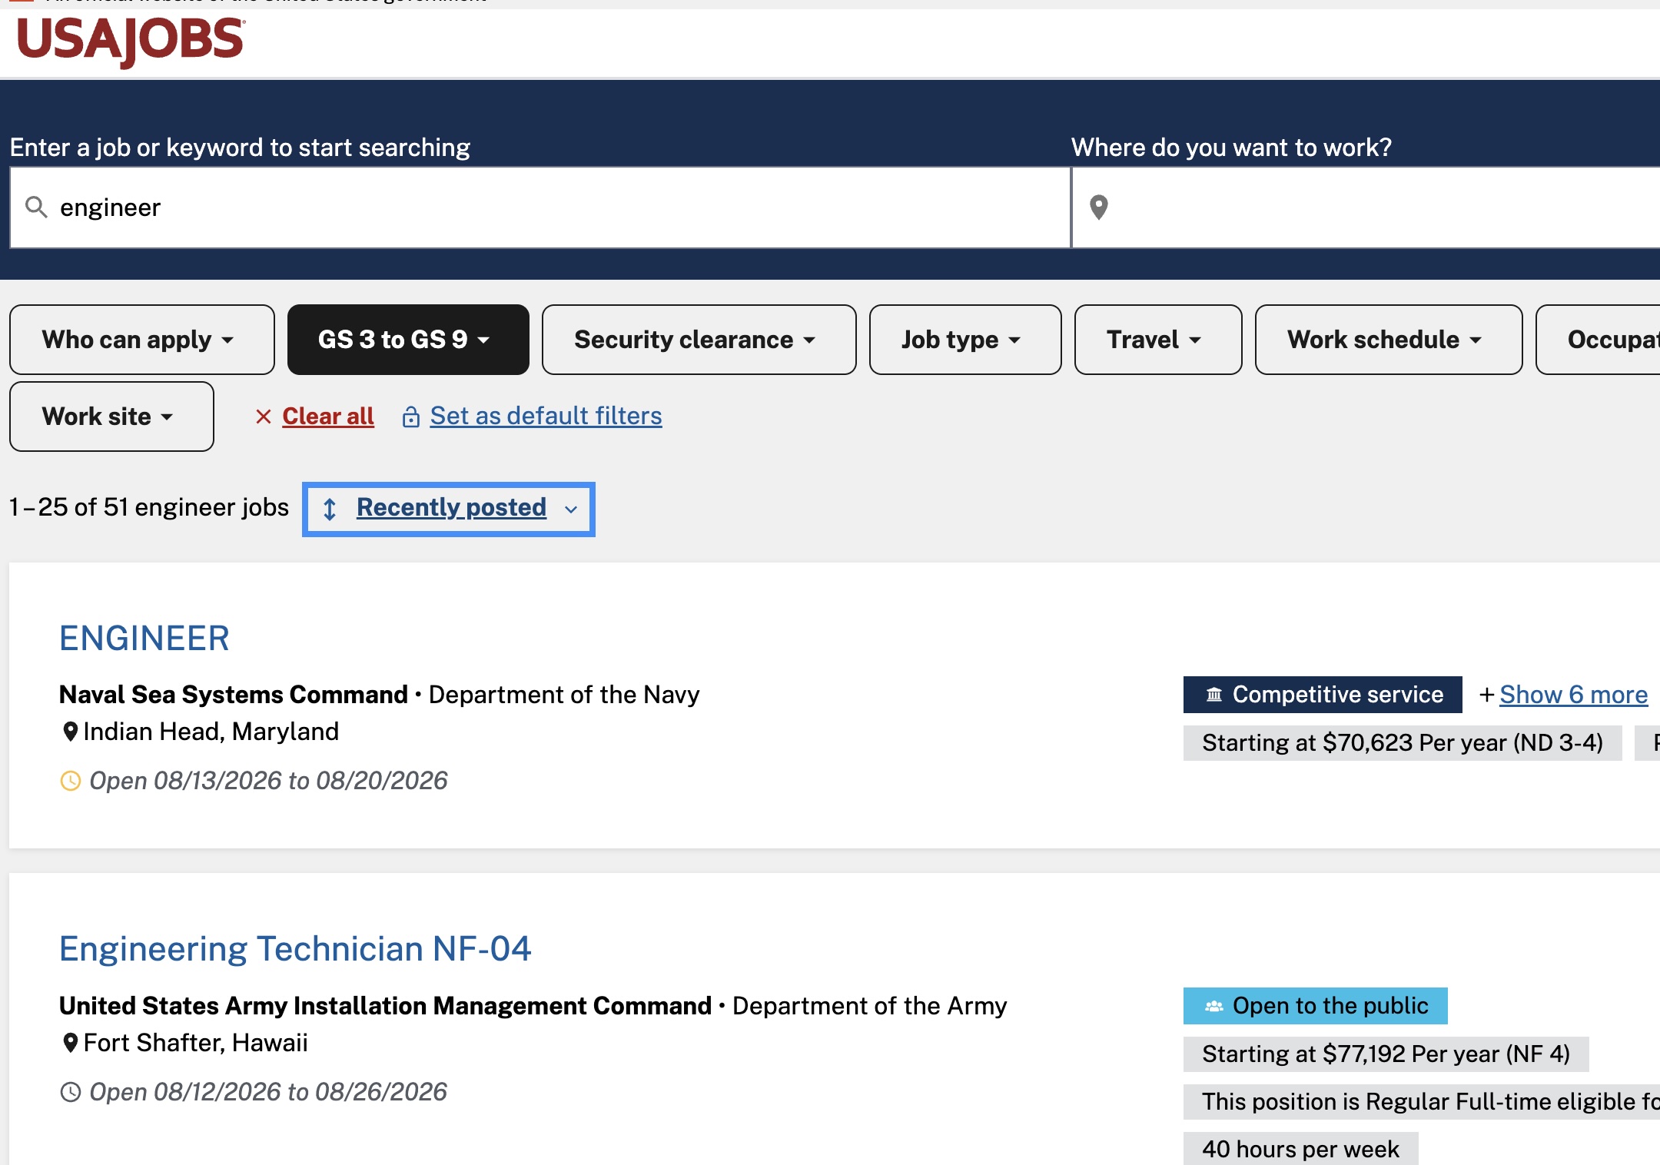Click the Open 08/13/2026 to 08/20/2026 dates
This screenshot has height=1165, width=1660.
tap(269, 781)
